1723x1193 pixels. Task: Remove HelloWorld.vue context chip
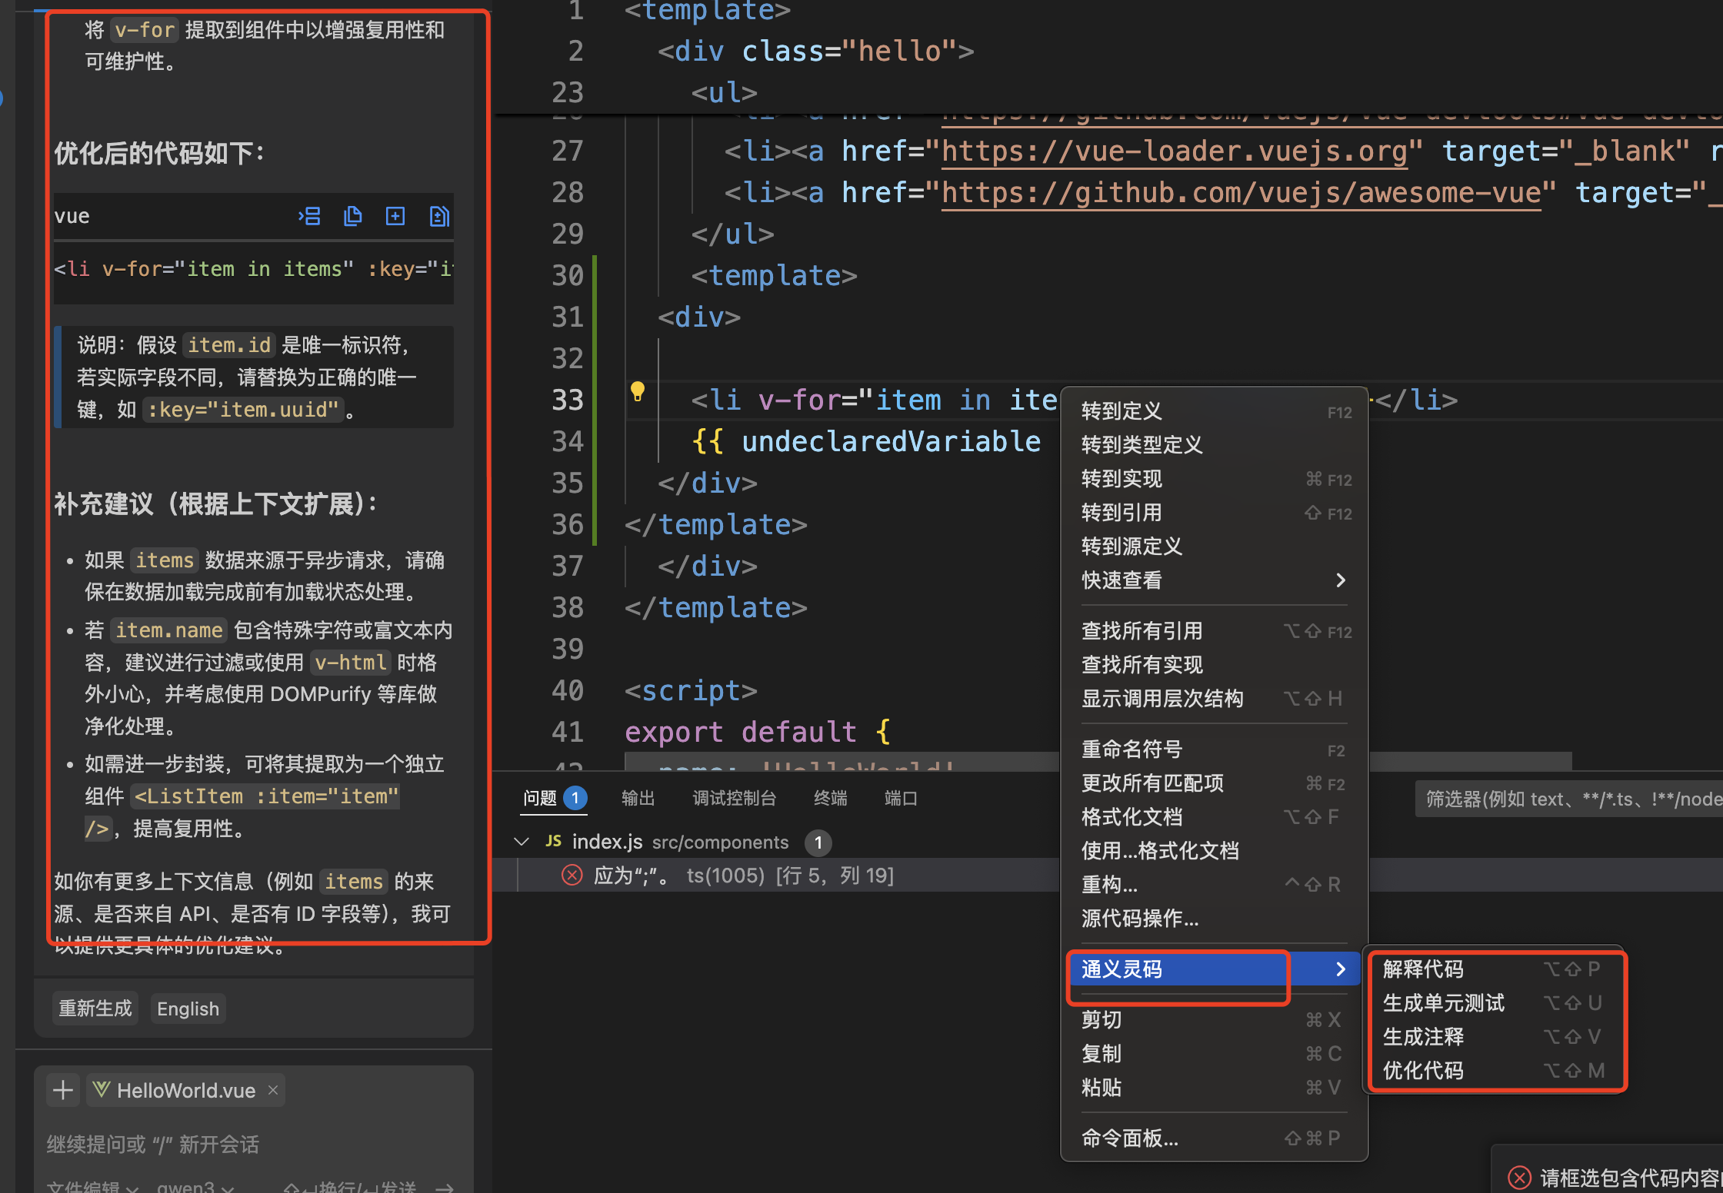click(273, 1090)
